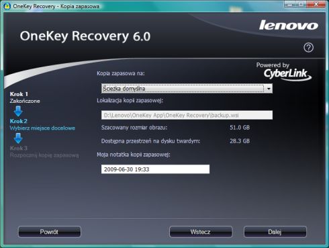Click the backup location path field
The width and height of the screenshot is (329, 248).
click(187, 115)
